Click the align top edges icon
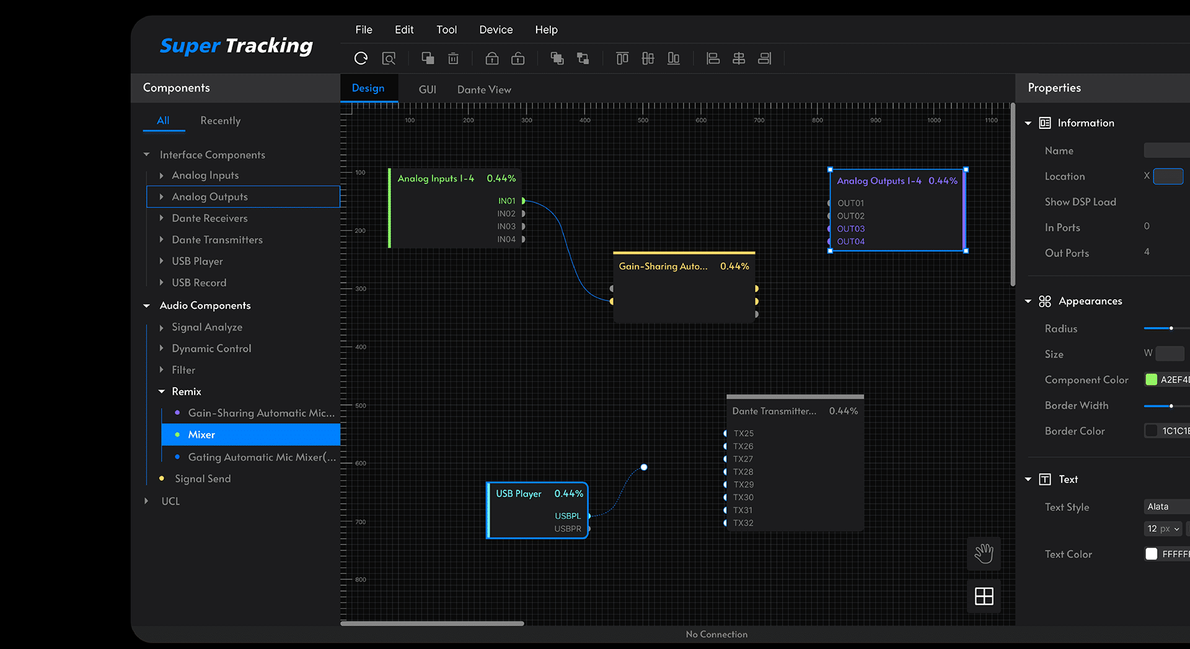1190x649 pixels. (622, 58)
